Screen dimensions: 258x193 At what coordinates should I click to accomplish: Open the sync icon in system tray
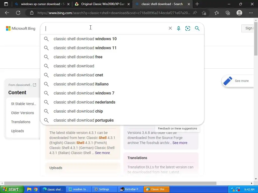click(x=238, y=189)
